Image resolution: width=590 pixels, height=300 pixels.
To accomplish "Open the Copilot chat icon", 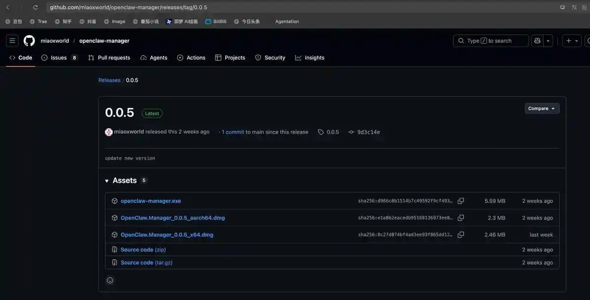I will (x=537, y=41).
